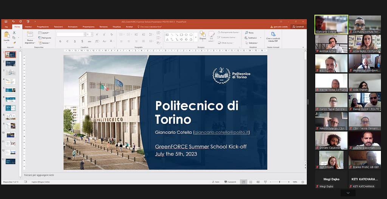Switch to slide sorter view icon
This screenshot has width=387, height=199.
(x=251, y=182)
